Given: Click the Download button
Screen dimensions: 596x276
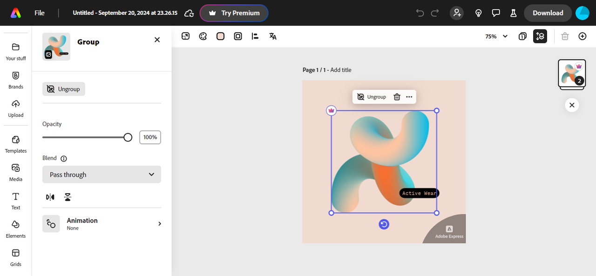Looking at the screenshot, I should tap(548, 13).
